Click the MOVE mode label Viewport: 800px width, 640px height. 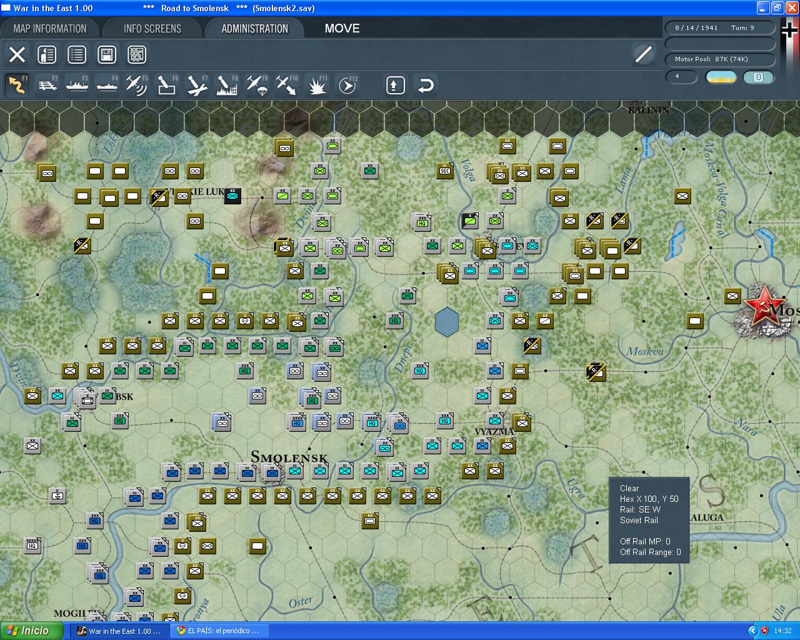click(x=342, y=28)
